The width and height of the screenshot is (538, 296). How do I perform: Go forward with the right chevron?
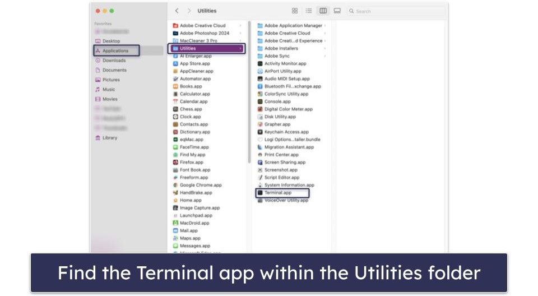[189, 11]
